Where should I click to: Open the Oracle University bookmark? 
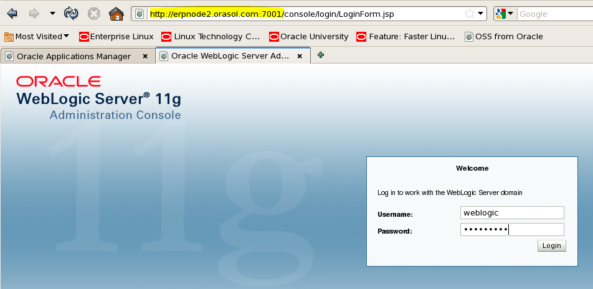[308, 37]
